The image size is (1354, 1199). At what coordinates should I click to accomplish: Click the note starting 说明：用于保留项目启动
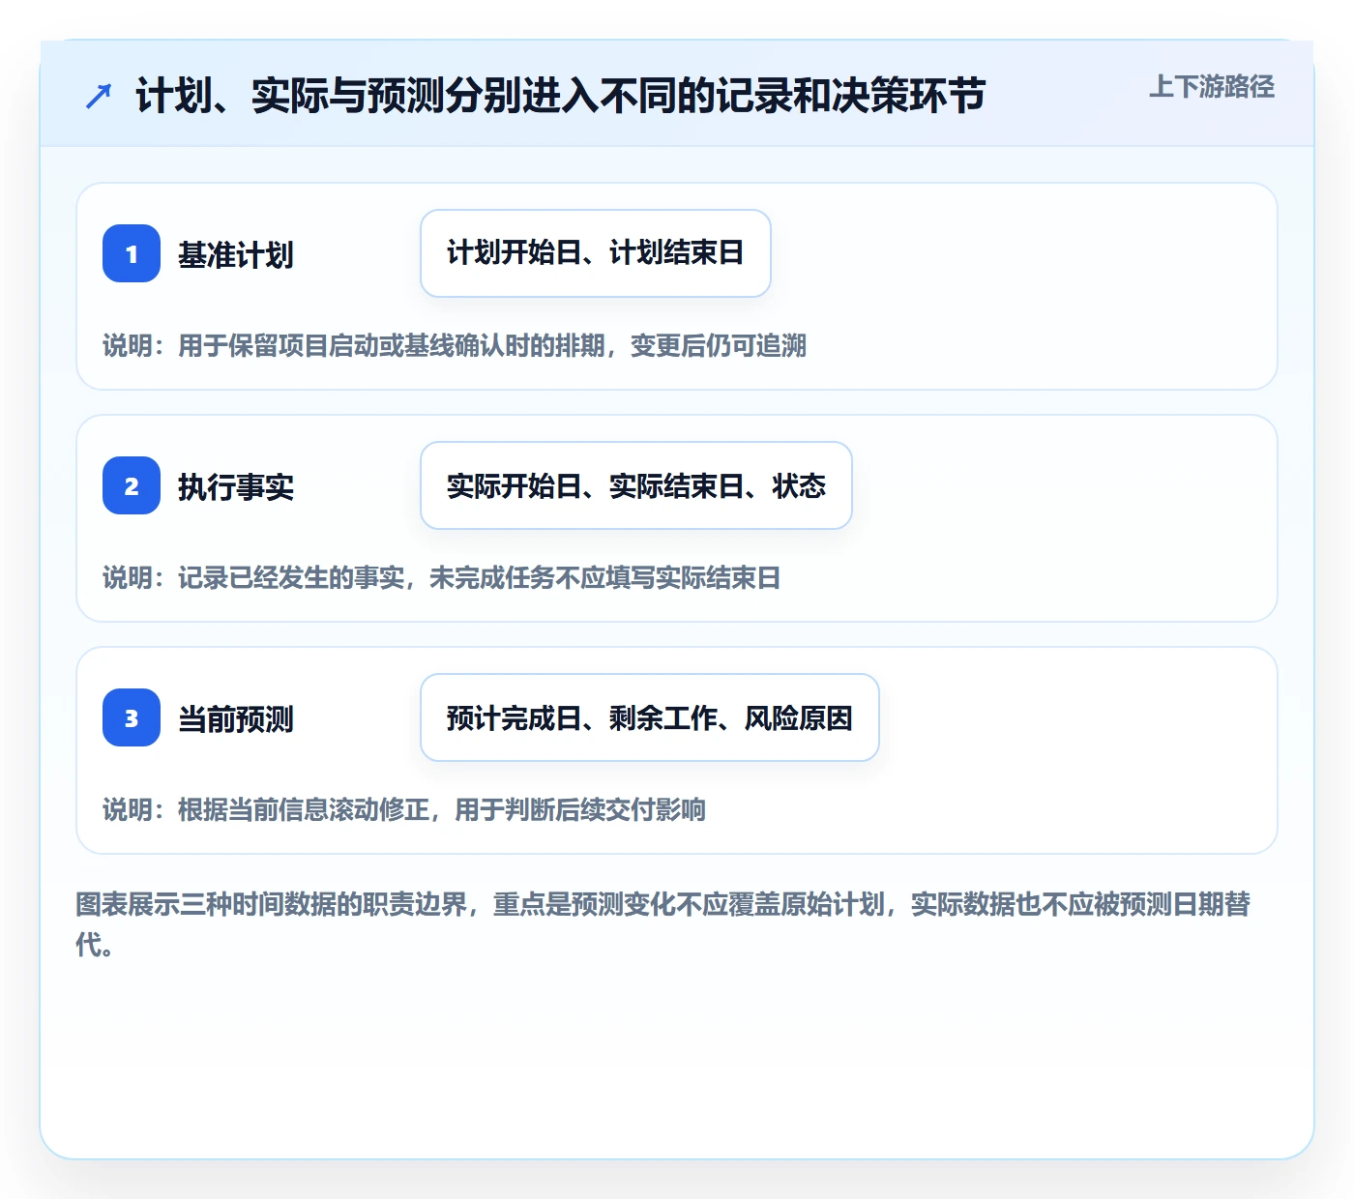(455, 346)
